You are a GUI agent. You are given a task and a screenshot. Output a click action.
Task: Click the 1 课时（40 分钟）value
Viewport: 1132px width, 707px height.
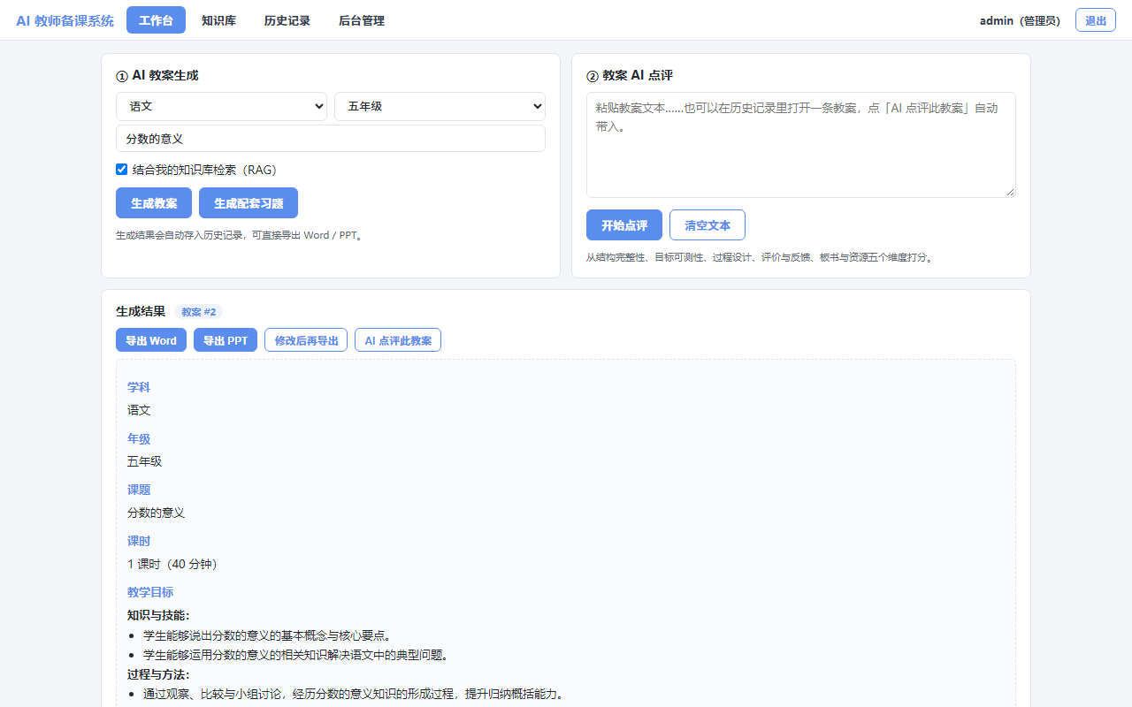point(172,564)
